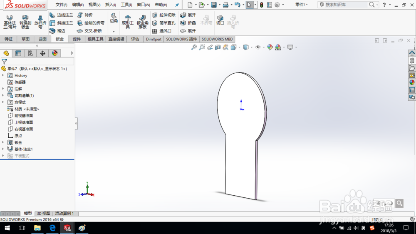The image size is (416, 234).
Task: Click the Zoom to Fit icon
Action: pyautogui.click(x=194, y=47)
